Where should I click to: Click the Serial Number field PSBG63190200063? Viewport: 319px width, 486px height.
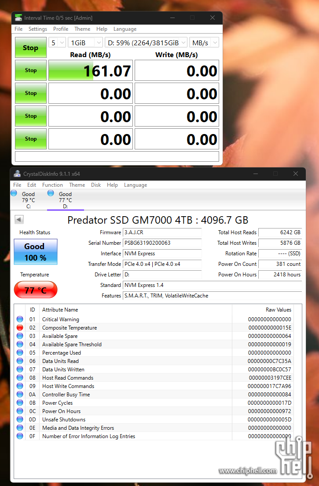(162, 243)
